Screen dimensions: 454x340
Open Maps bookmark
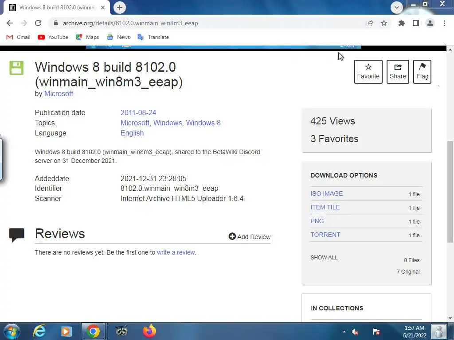pos(87,37)
